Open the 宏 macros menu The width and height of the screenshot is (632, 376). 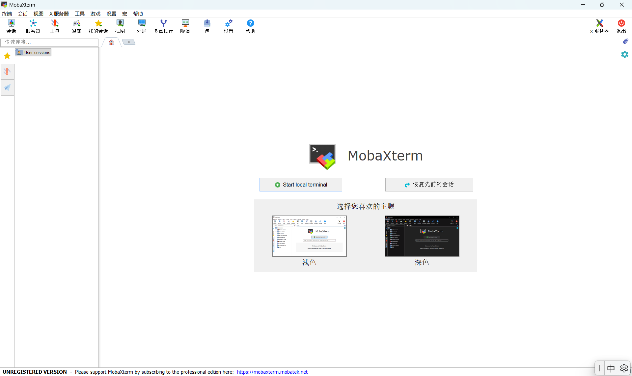pyautogui.click(x=124, y=14)
